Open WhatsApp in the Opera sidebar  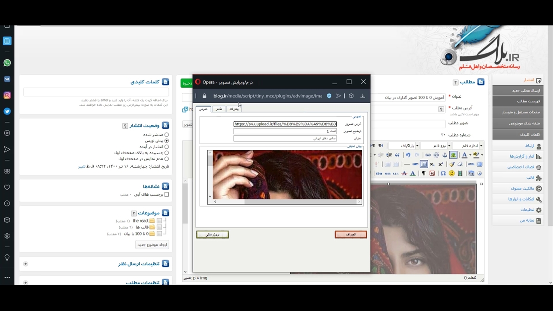coord(7,63)
